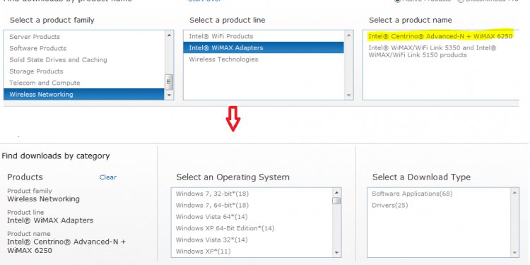Choose Solid State Drives and Caching
Image resolution: width=530 pixels, height=265 pixels.
[84, 59]
